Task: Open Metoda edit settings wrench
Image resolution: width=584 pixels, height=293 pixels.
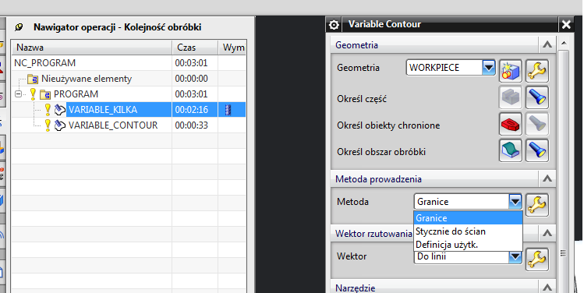Action: (x=537, y=205)
